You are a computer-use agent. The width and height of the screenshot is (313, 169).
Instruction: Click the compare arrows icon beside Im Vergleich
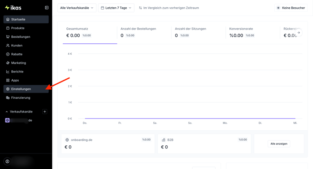pos(140,8)
